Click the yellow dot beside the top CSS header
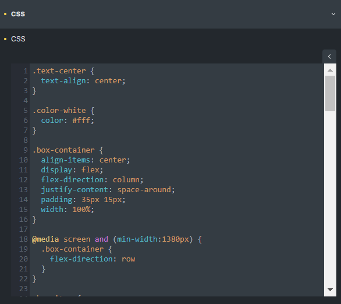 [5, 14]
